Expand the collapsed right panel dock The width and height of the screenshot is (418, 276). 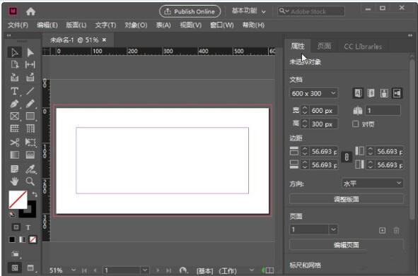click(410, 35)
